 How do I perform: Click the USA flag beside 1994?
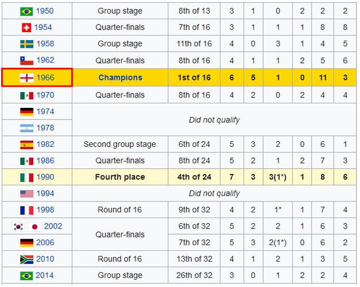(x=26, y=193)
